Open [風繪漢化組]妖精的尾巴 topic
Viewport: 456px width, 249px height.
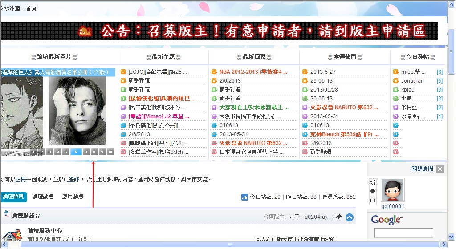pyautogui.click(x=162, y=99)
